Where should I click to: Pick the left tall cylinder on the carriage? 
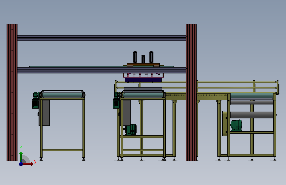tap(135, 57)
